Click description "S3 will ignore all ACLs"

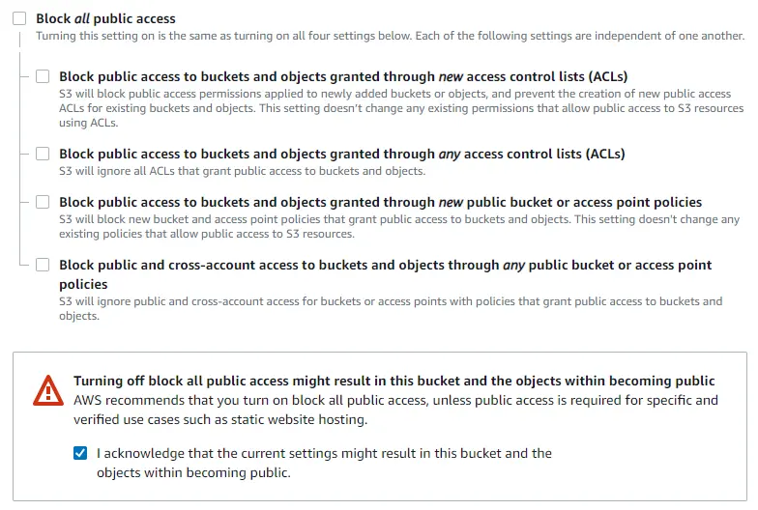click(242, 171)
